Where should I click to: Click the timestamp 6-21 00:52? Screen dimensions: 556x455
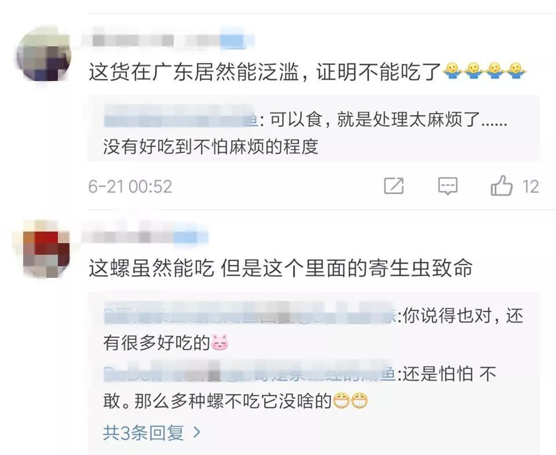(x=130, y=187)
